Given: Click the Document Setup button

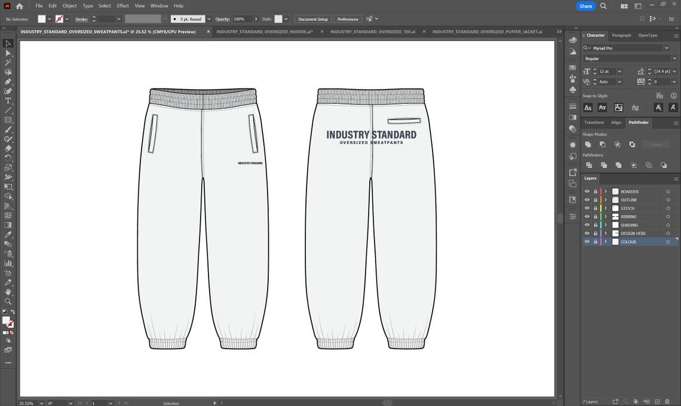Looking at the screenshot, I should [312, 19].
